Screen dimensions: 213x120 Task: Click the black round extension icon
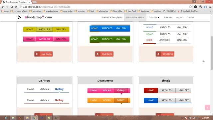(195, 7)
